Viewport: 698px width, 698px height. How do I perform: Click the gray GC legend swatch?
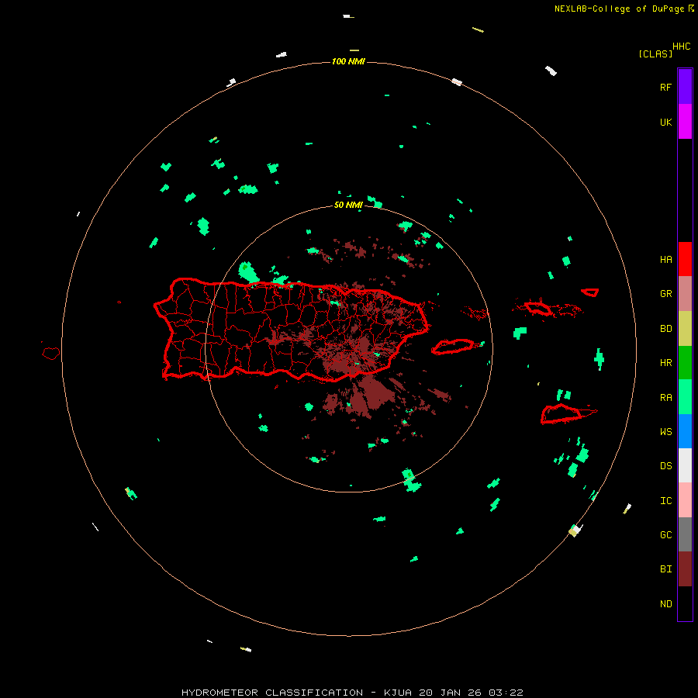(x=685, y=534)
